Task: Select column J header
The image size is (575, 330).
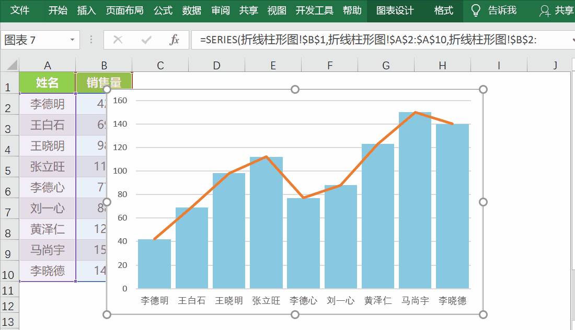Action: [x=555, y=66]
